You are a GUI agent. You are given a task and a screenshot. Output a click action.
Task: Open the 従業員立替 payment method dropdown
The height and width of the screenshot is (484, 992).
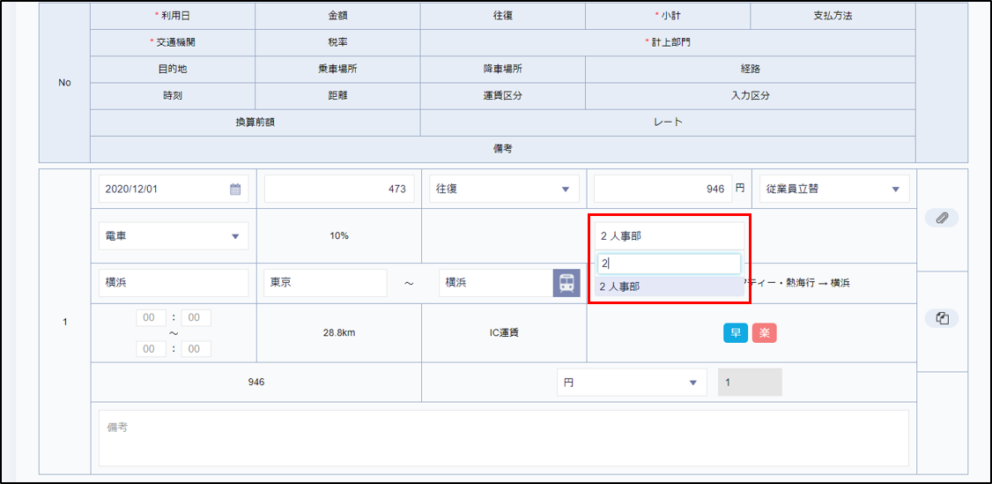(x=834, y=189)
